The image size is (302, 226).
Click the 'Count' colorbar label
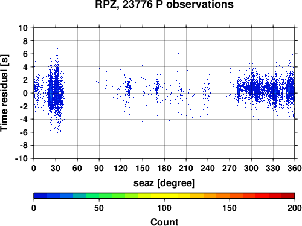tap(164, 222)
